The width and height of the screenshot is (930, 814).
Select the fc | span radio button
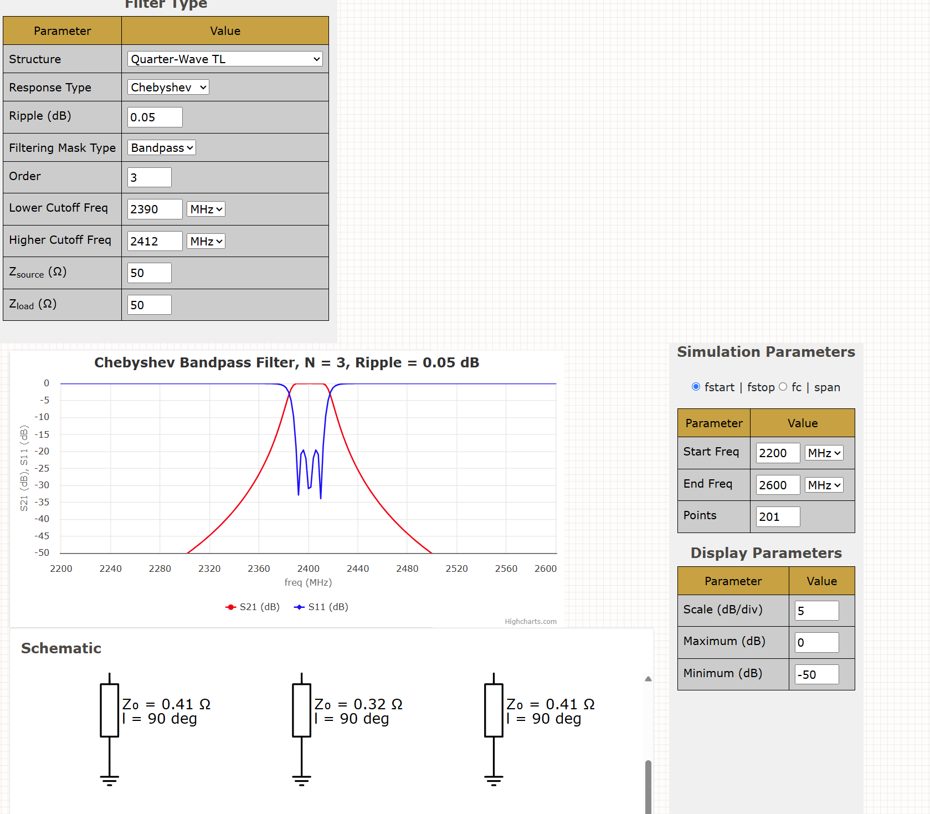point(783,387)
